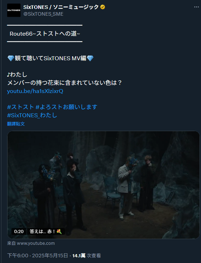201x263 pixels.
Task: Click the 観て聴いてSixTONES MV編 text line
Action: [x=50, y=58]
